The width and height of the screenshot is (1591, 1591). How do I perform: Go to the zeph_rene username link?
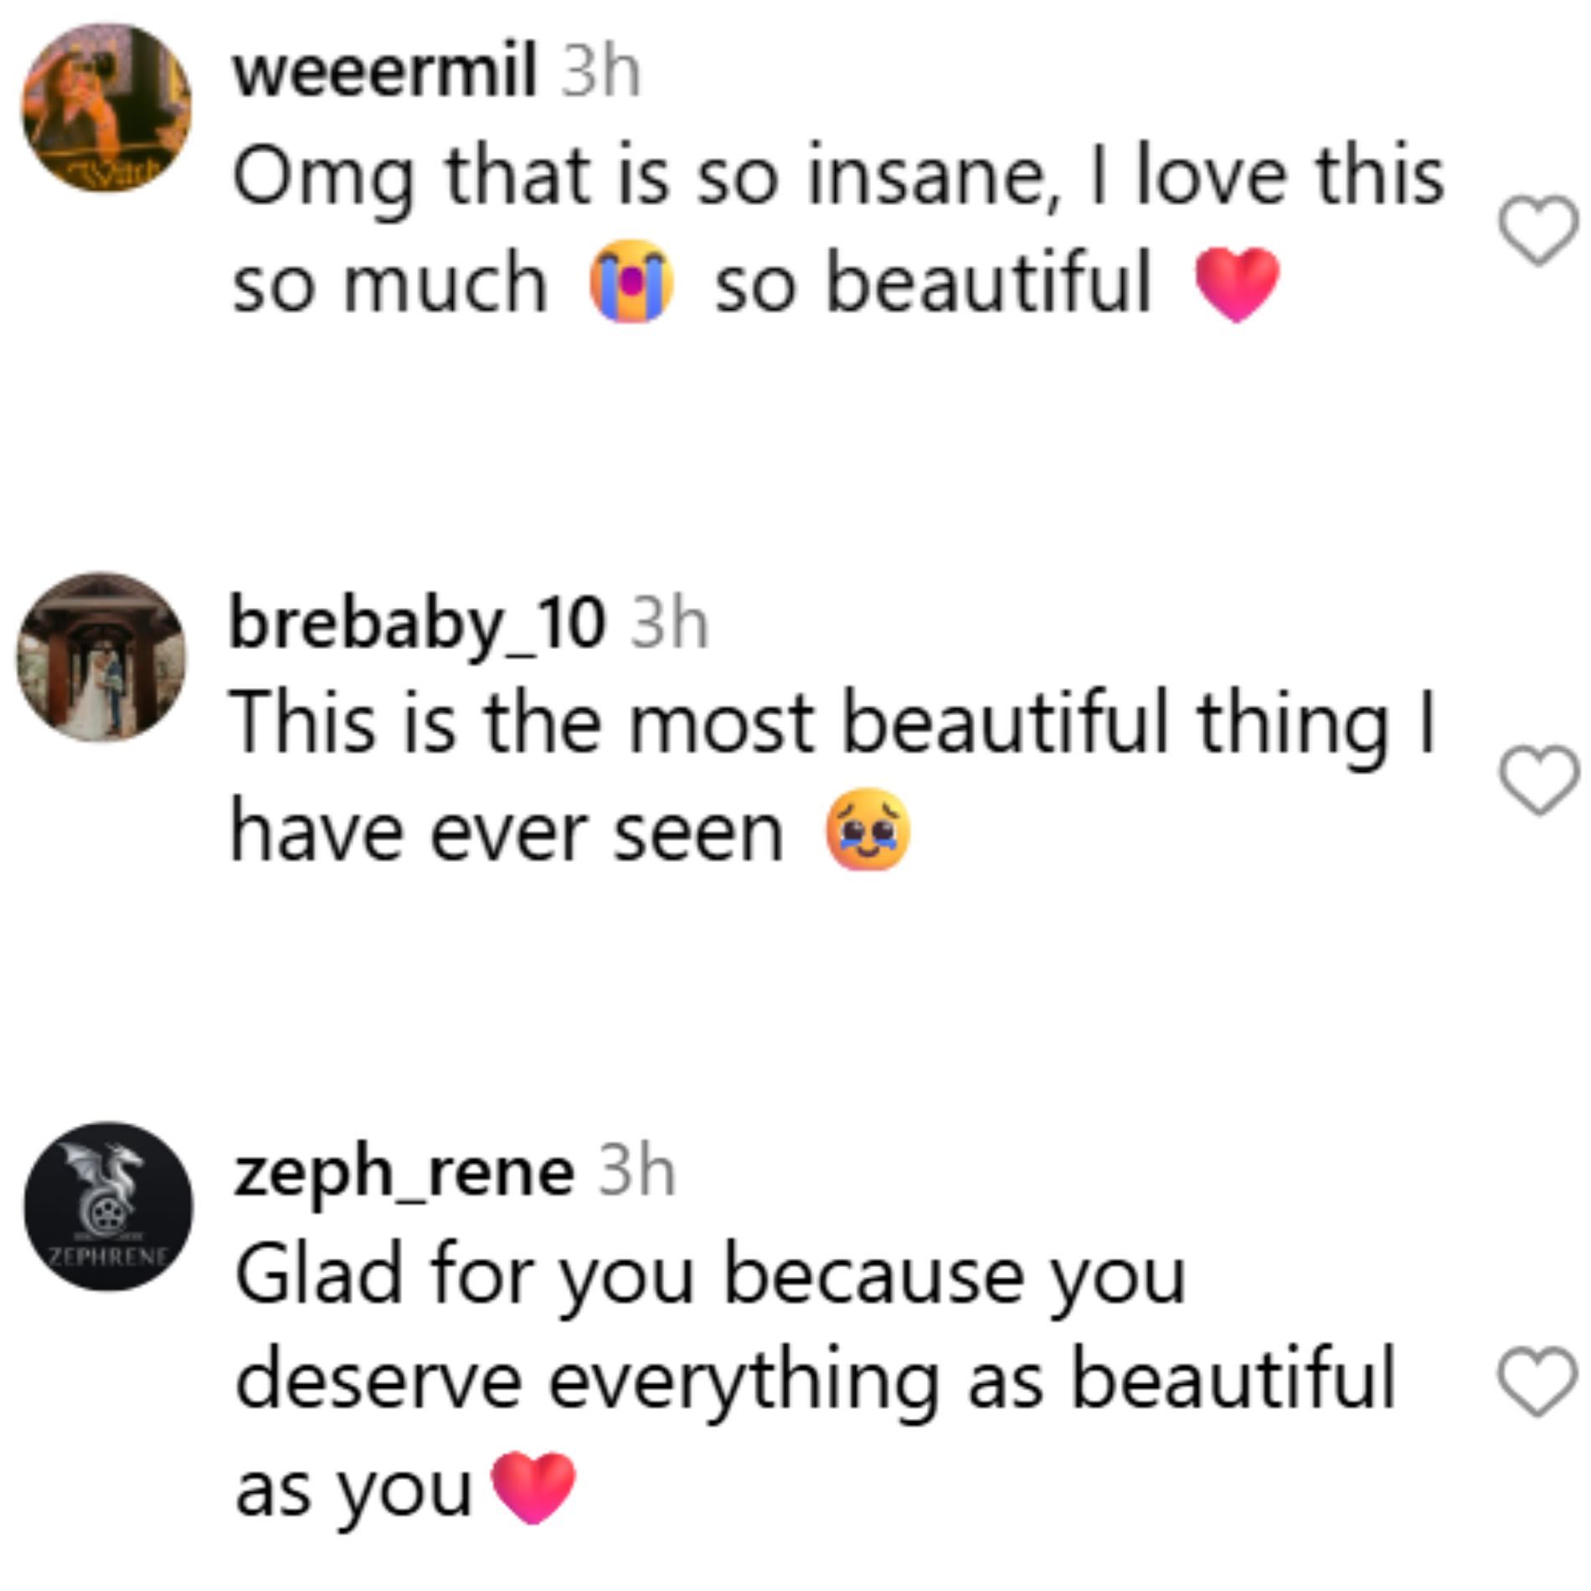404,1172
